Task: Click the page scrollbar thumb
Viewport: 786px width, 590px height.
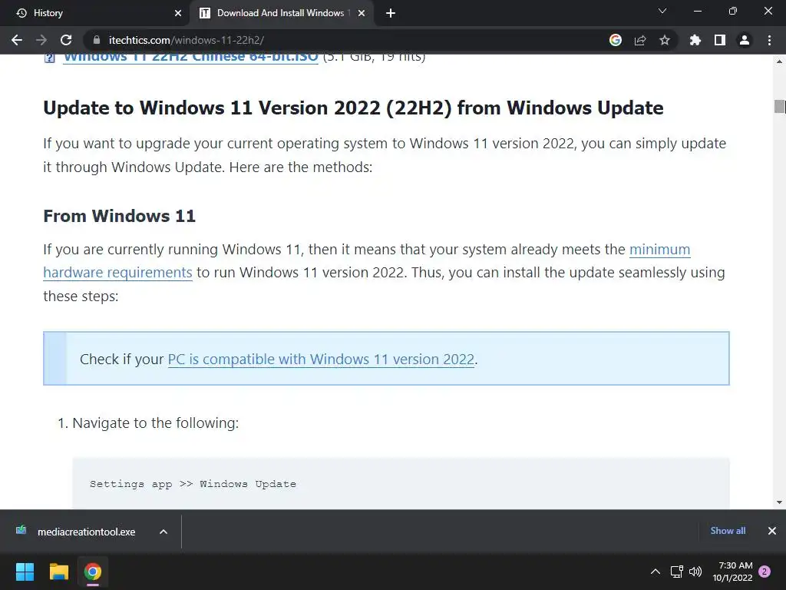Action: (779, 107)
